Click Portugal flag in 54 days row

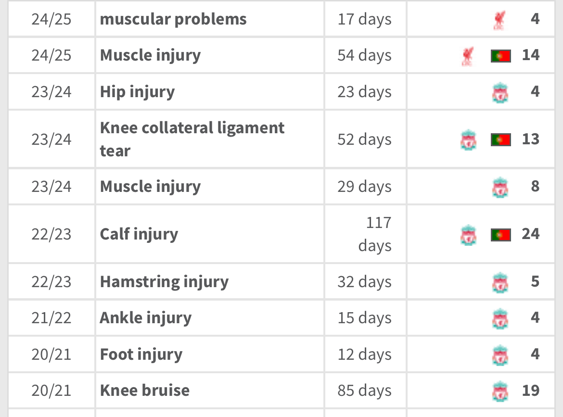click(500, 56)
